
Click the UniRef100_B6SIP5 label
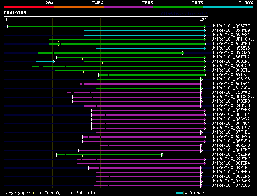pos(230,177)
